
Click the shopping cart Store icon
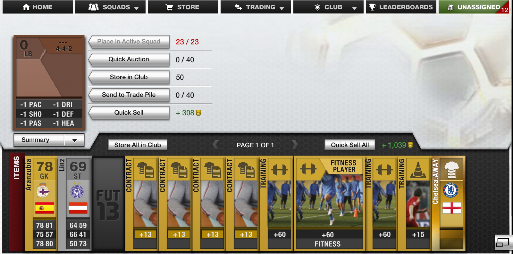pos(169,7)
